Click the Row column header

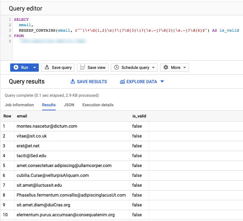coord(7,116)
